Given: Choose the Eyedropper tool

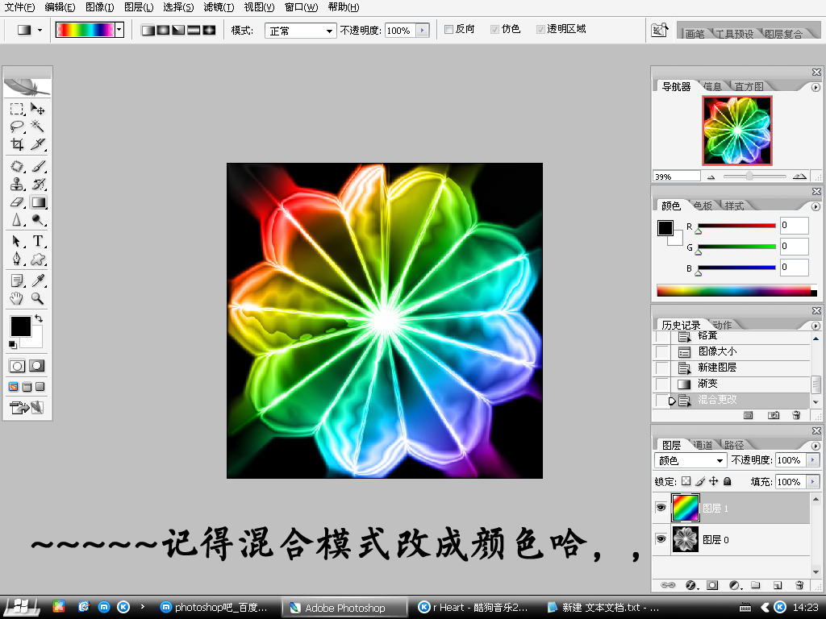Looking at the screenshot, I should click(38, 280).
